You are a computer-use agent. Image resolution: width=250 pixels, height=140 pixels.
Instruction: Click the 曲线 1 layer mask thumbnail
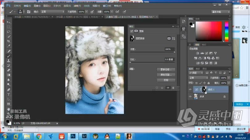click(204, 89)
